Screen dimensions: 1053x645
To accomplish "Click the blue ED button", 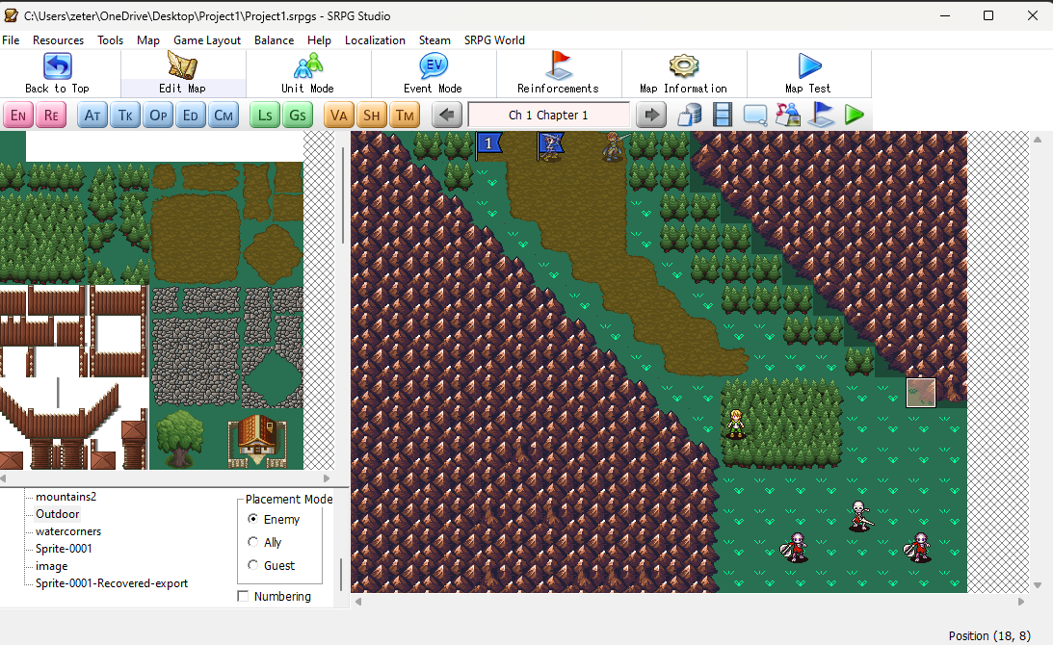I will coord(191,116).
